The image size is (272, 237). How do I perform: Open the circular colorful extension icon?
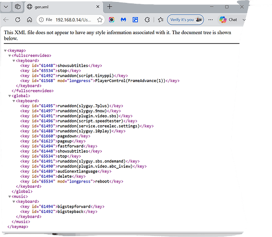point(111,20)
